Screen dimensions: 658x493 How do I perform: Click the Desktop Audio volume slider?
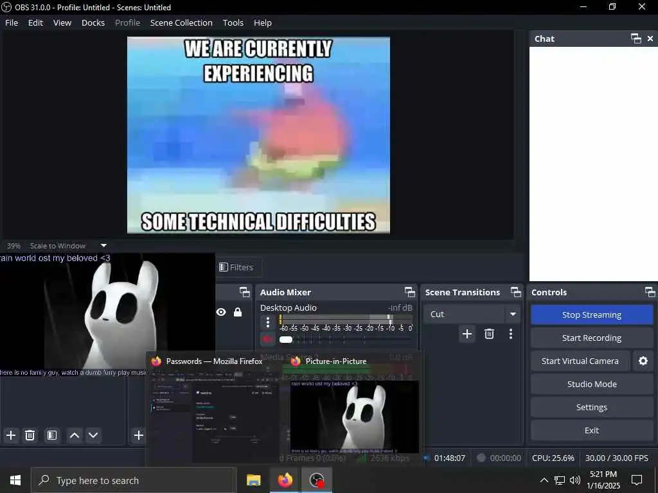click(x=345, y=339)
